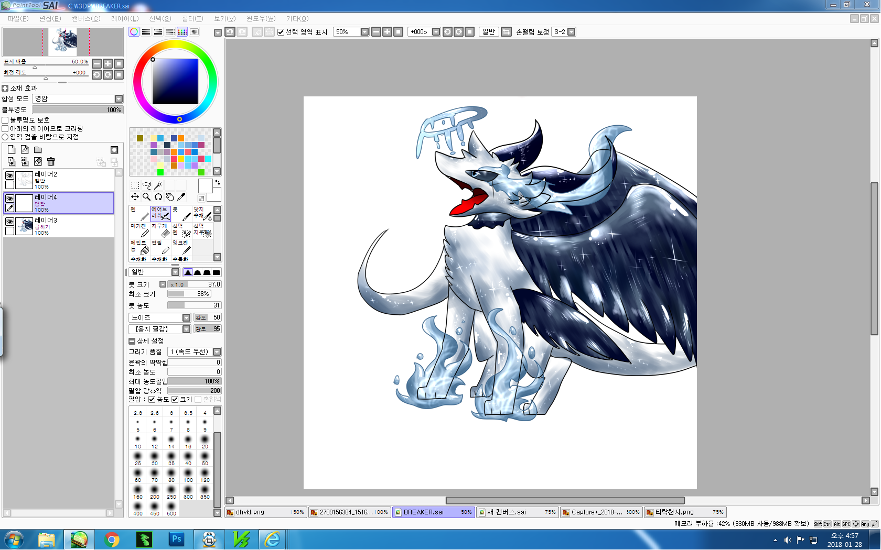Create a new linework pen layer
Screen dimensions: 881x550
25,150
